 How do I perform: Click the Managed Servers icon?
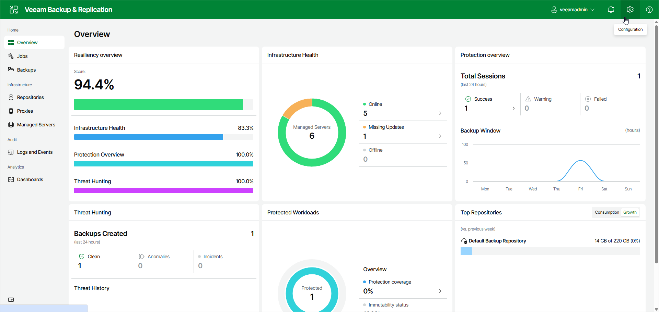[x=11, y=125]
